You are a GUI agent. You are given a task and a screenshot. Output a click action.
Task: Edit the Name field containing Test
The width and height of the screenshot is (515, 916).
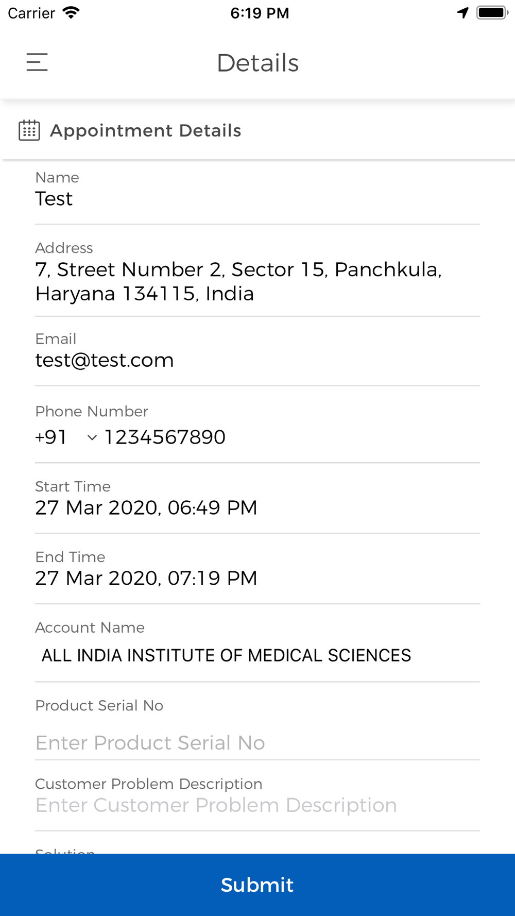pyautogui.click(x=257, y=199)
